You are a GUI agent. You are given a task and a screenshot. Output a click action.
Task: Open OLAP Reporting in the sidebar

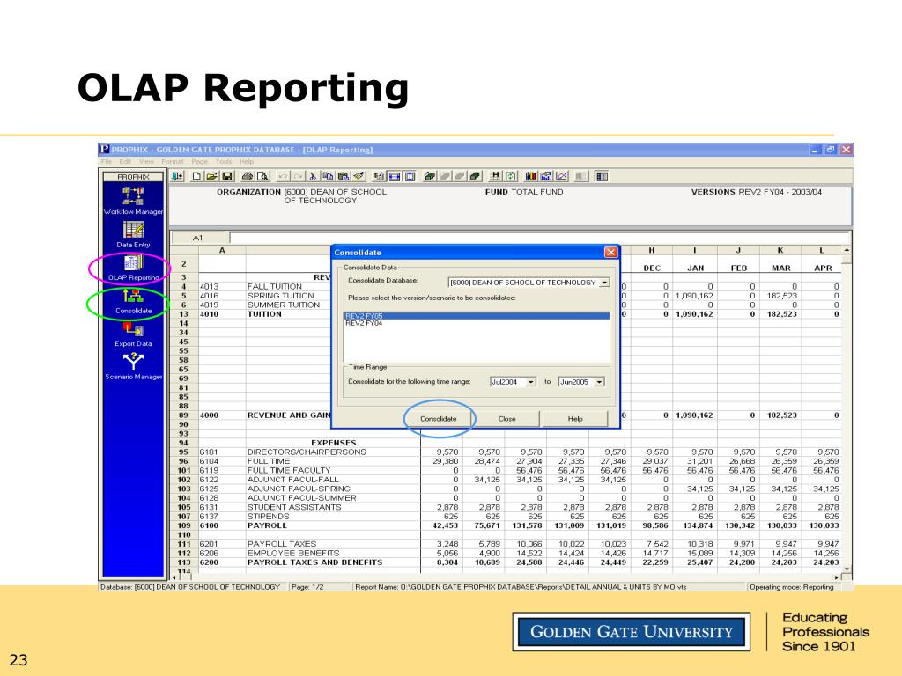click(134, 268)
